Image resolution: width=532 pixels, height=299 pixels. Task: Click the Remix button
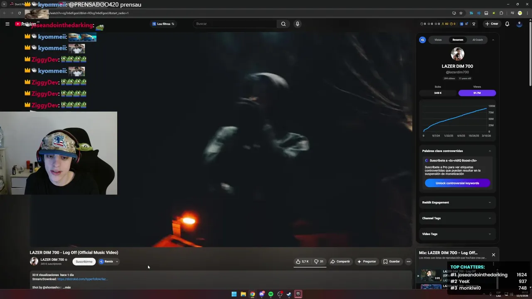106,262
